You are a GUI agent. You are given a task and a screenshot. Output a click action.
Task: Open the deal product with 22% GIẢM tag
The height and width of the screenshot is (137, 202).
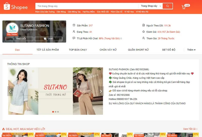point(51,135)
